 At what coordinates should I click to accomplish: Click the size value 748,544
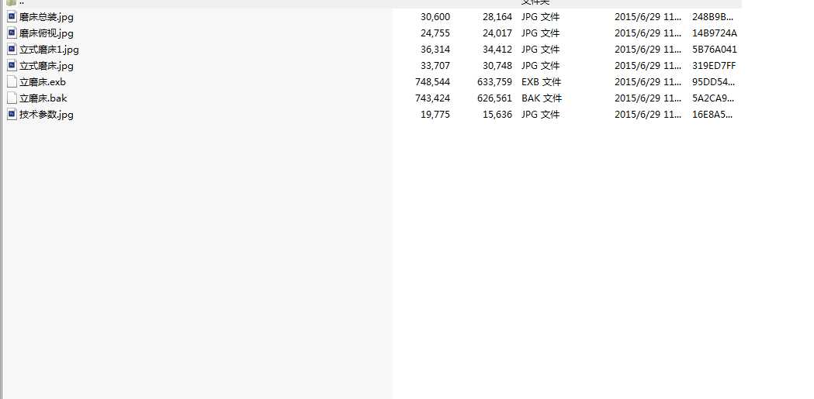point(433,82)
